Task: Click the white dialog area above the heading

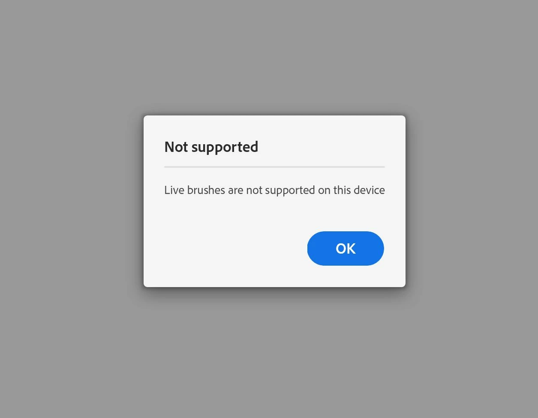Action: pos(274,127)
